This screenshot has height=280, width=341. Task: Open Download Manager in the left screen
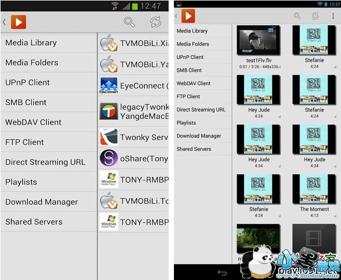[x=49, y=202]
